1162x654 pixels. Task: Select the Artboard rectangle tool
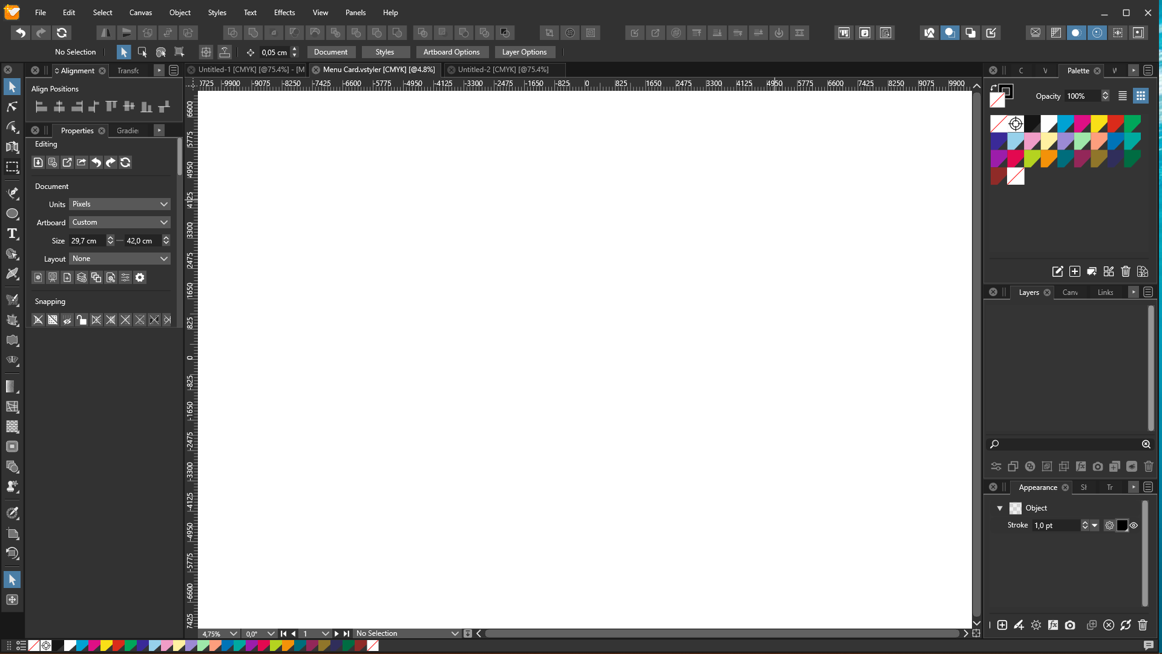click(x=12, y=167)
